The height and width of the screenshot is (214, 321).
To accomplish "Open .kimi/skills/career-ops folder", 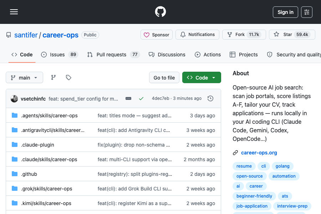I will (46, 203).
